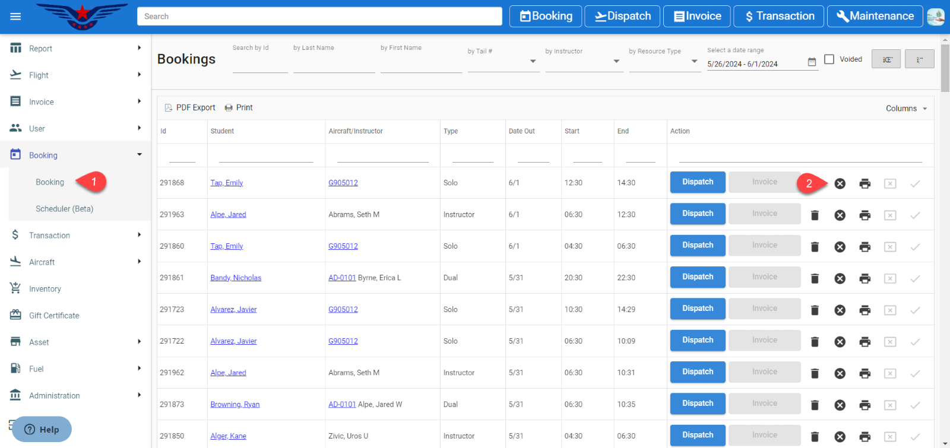Click the trash icon for booking 291963

point(815,215)
